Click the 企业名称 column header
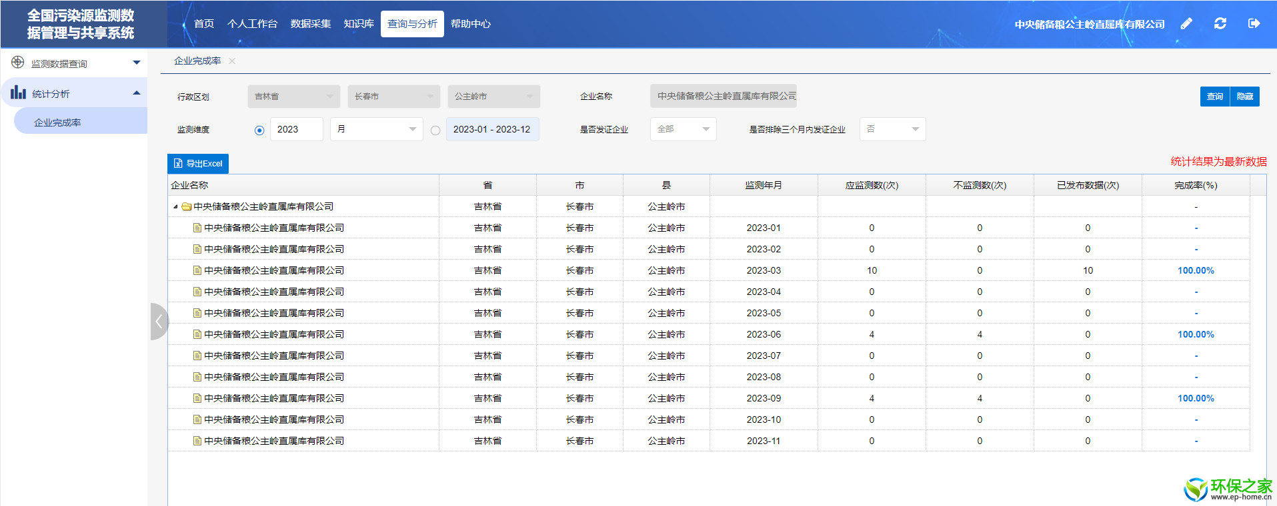The height and width of the screenshot is (506, 1277). pos(303,185)
